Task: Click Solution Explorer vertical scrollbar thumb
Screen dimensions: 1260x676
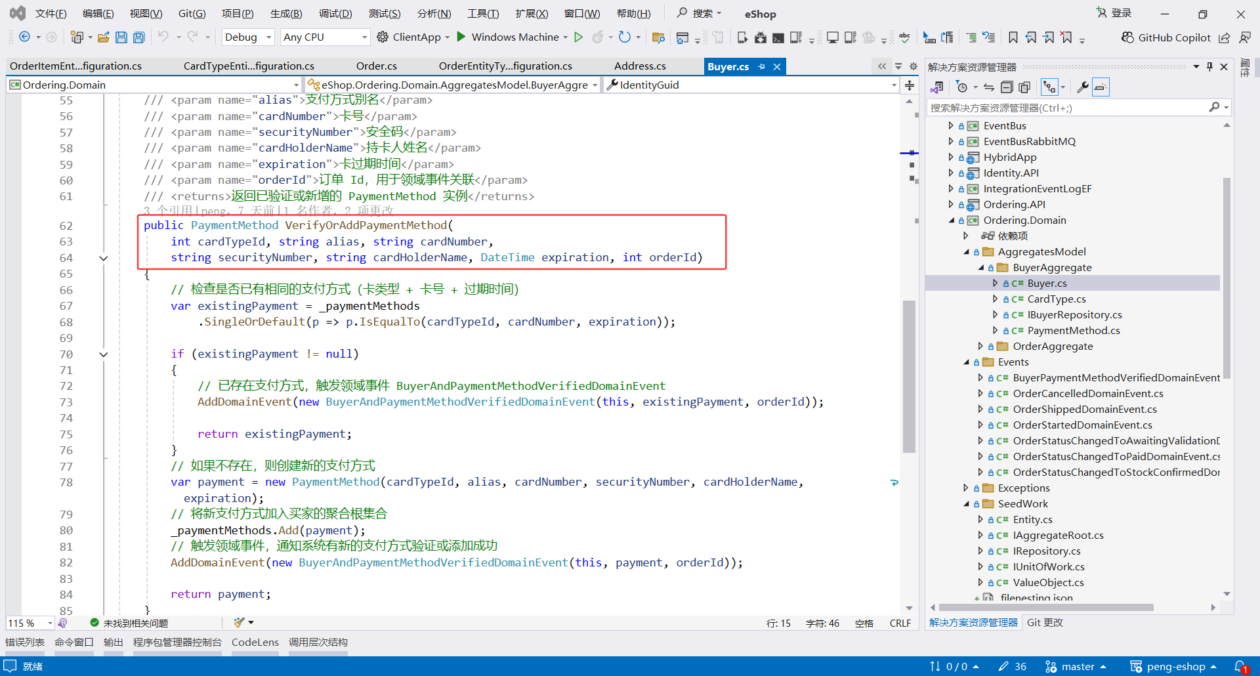Action: (x=1227, y=278)
